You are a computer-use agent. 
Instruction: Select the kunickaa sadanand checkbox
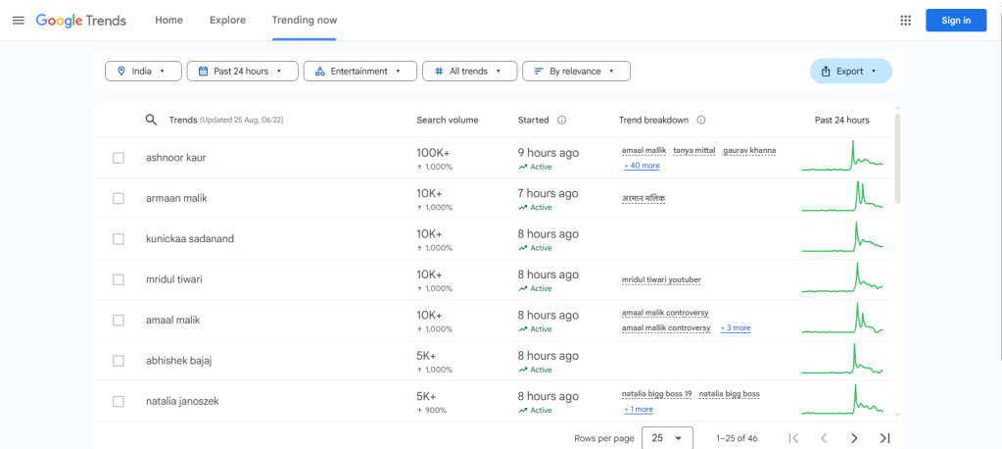coord(119,239)
